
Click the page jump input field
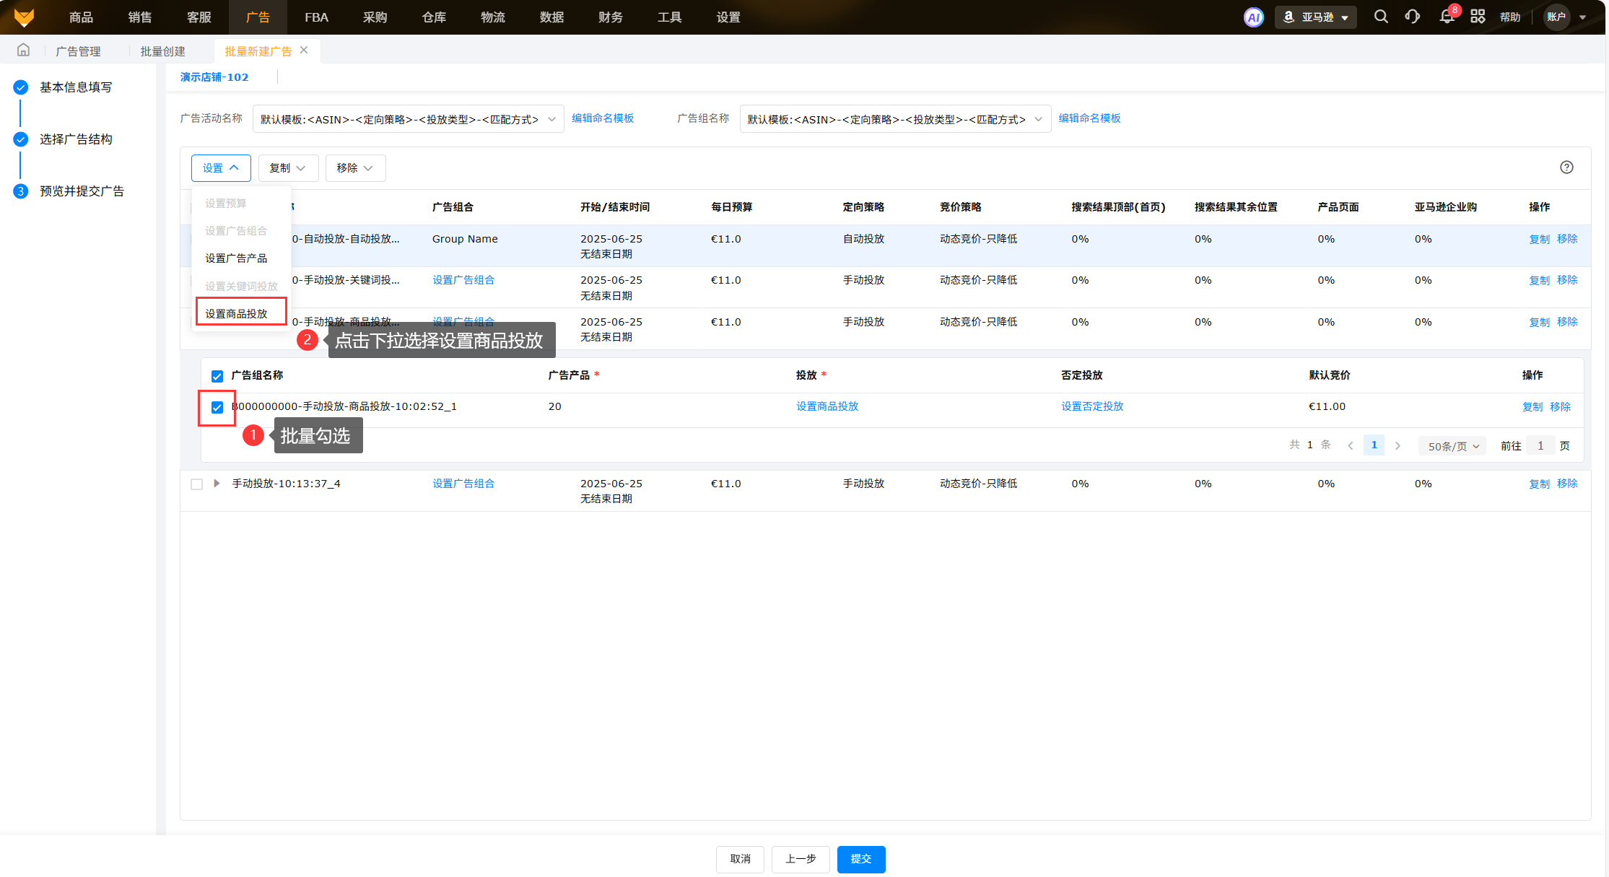(x=1540, y=446)
